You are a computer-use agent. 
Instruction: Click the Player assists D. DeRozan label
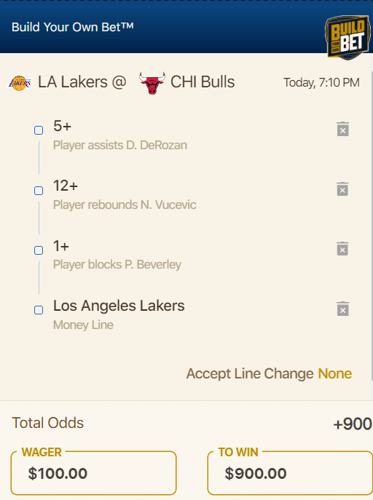point(120,145)
